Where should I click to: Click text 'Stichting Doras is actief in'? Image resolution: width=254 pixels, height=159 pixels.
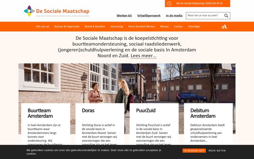click(x=98, y=125)
